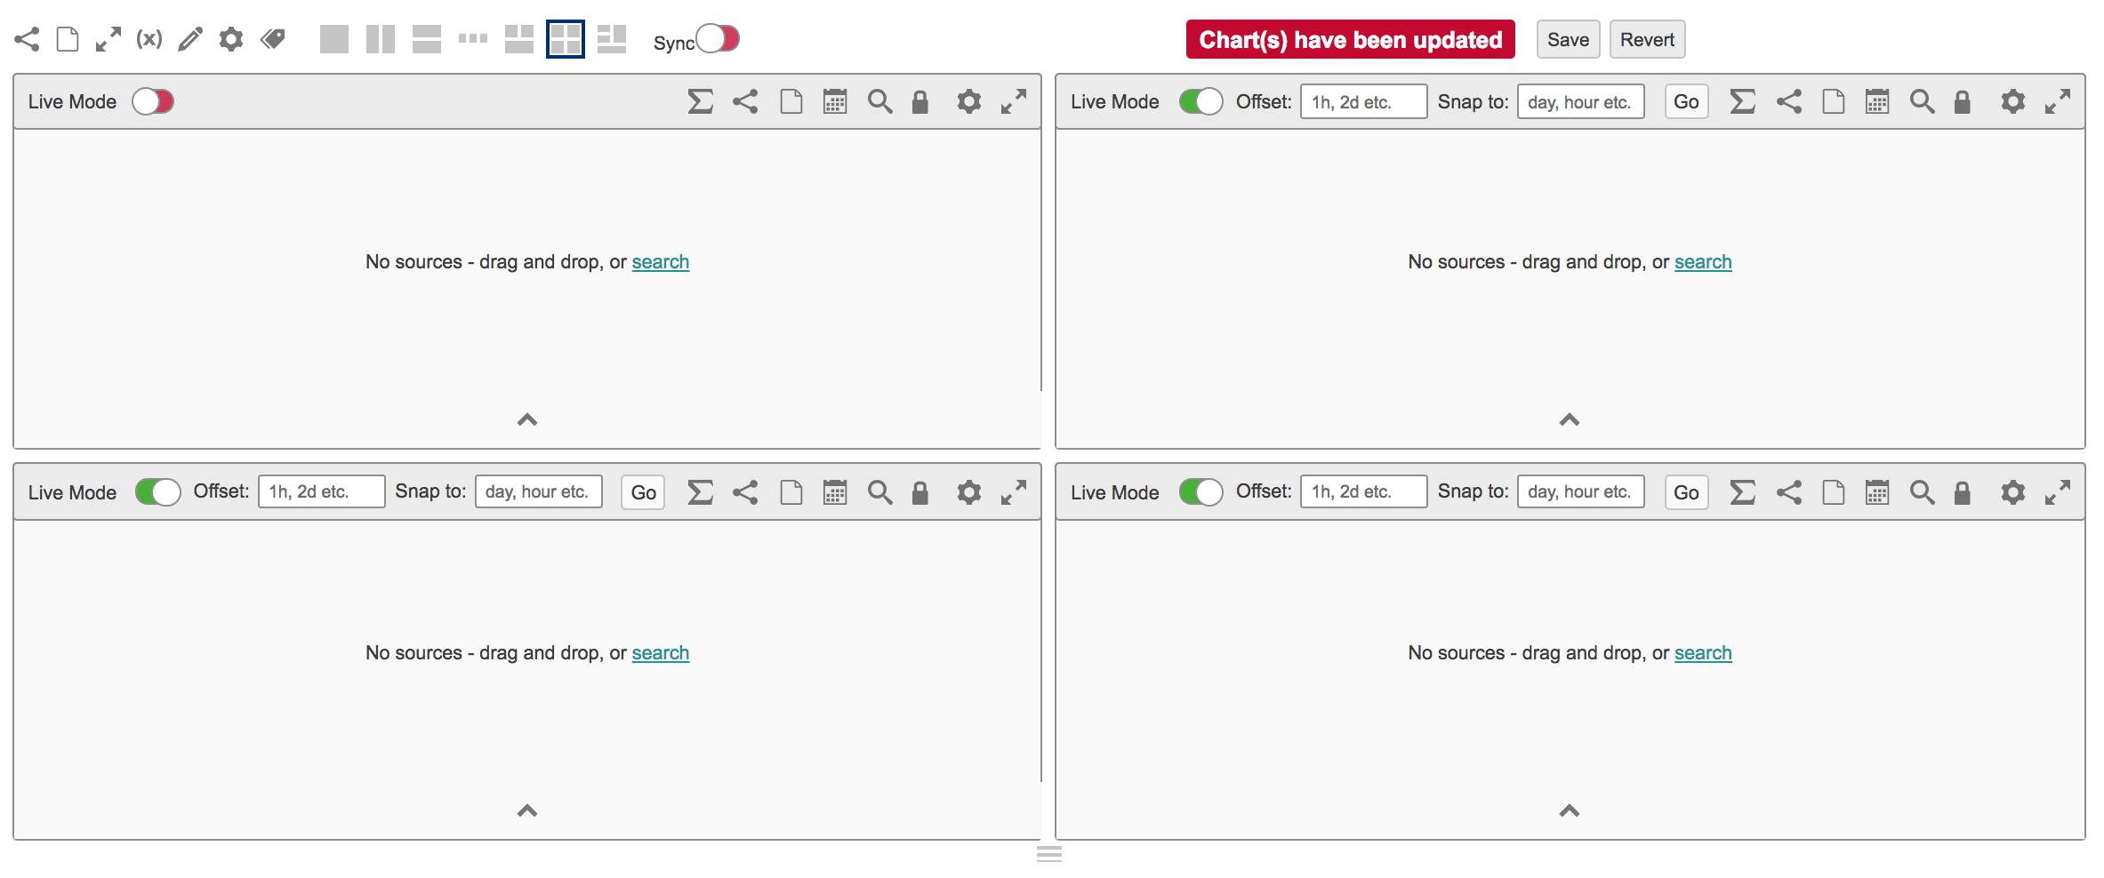Click Go in the bottom-left chart
The height and width of the screenshot is (878, 2104).
tap(643, 491)
